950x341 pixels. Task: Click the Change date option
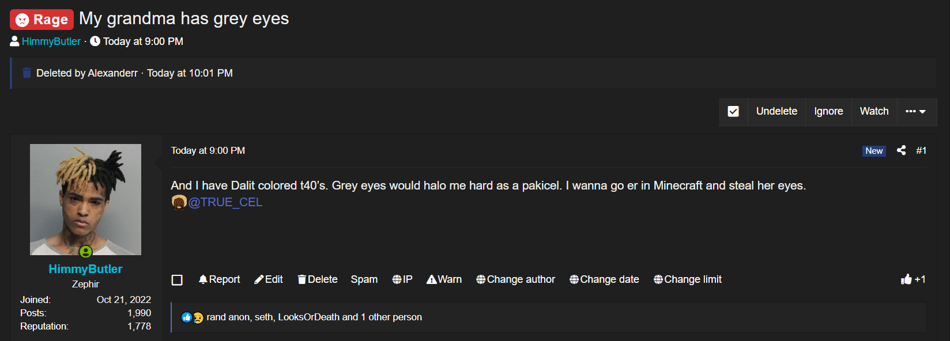click(x=604, y=279)
